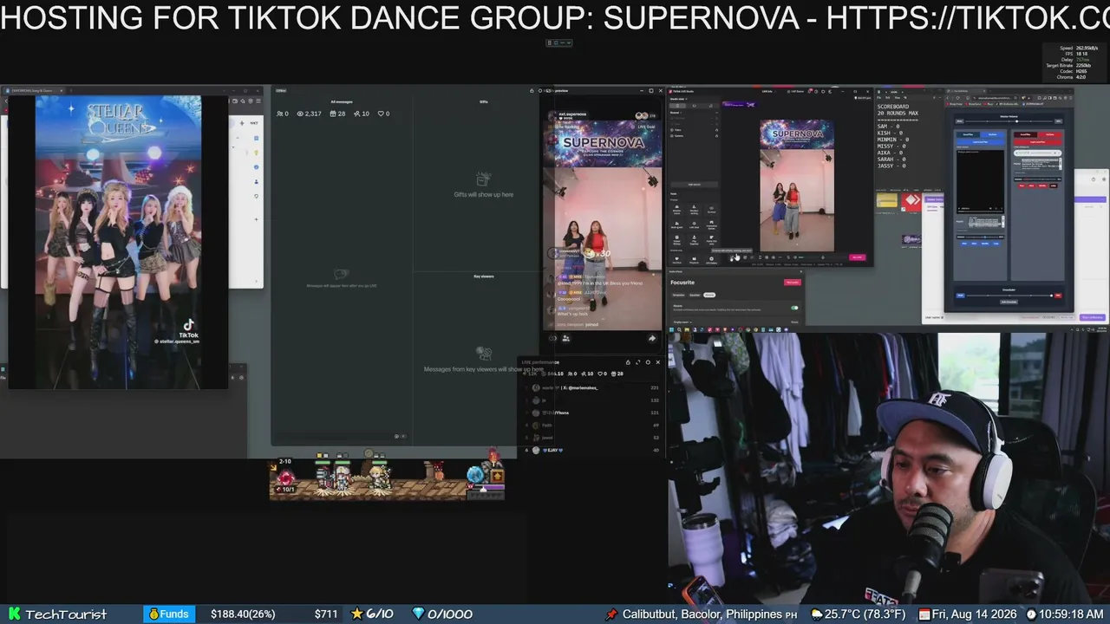Click the blue Load Local File button
The image size is (1110, 624).
[x=981, y=142]
